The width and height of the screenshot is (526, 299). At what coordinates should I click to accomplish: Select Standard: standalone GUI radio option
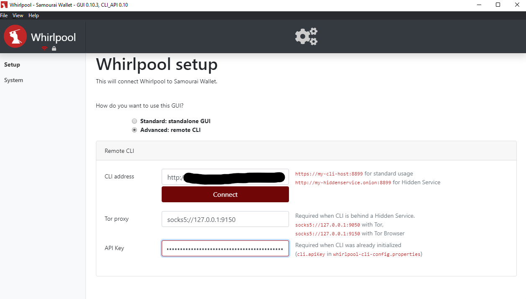pyautogui.click(x=134, y=121)
